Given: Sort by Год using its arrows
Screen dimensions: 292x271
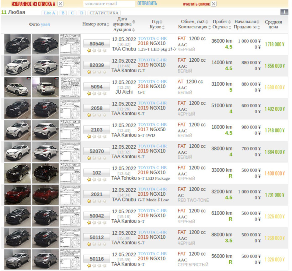Looking at the screenshot, I should 161,22.
